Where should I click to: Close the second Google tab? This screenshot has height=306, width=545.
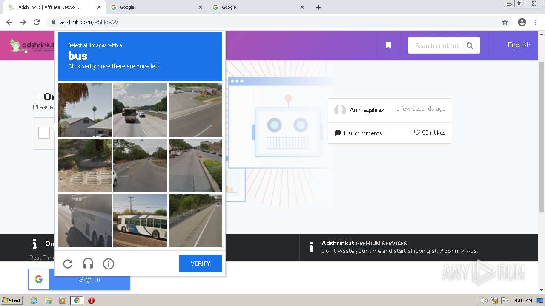[x=201, y=7]
